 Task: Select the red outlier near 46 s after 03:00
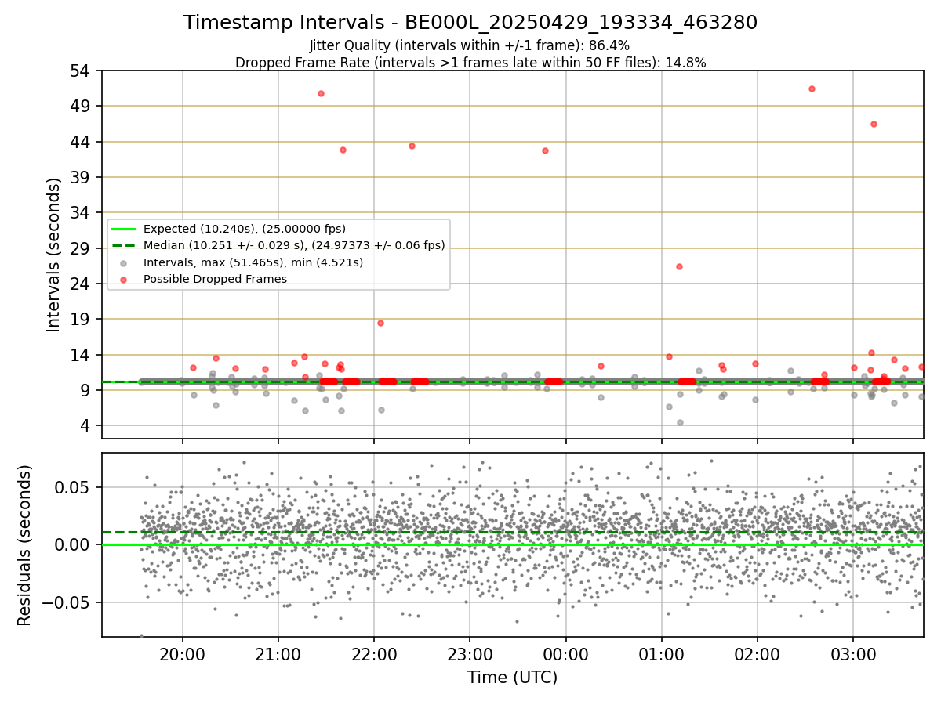coord(874,124)
